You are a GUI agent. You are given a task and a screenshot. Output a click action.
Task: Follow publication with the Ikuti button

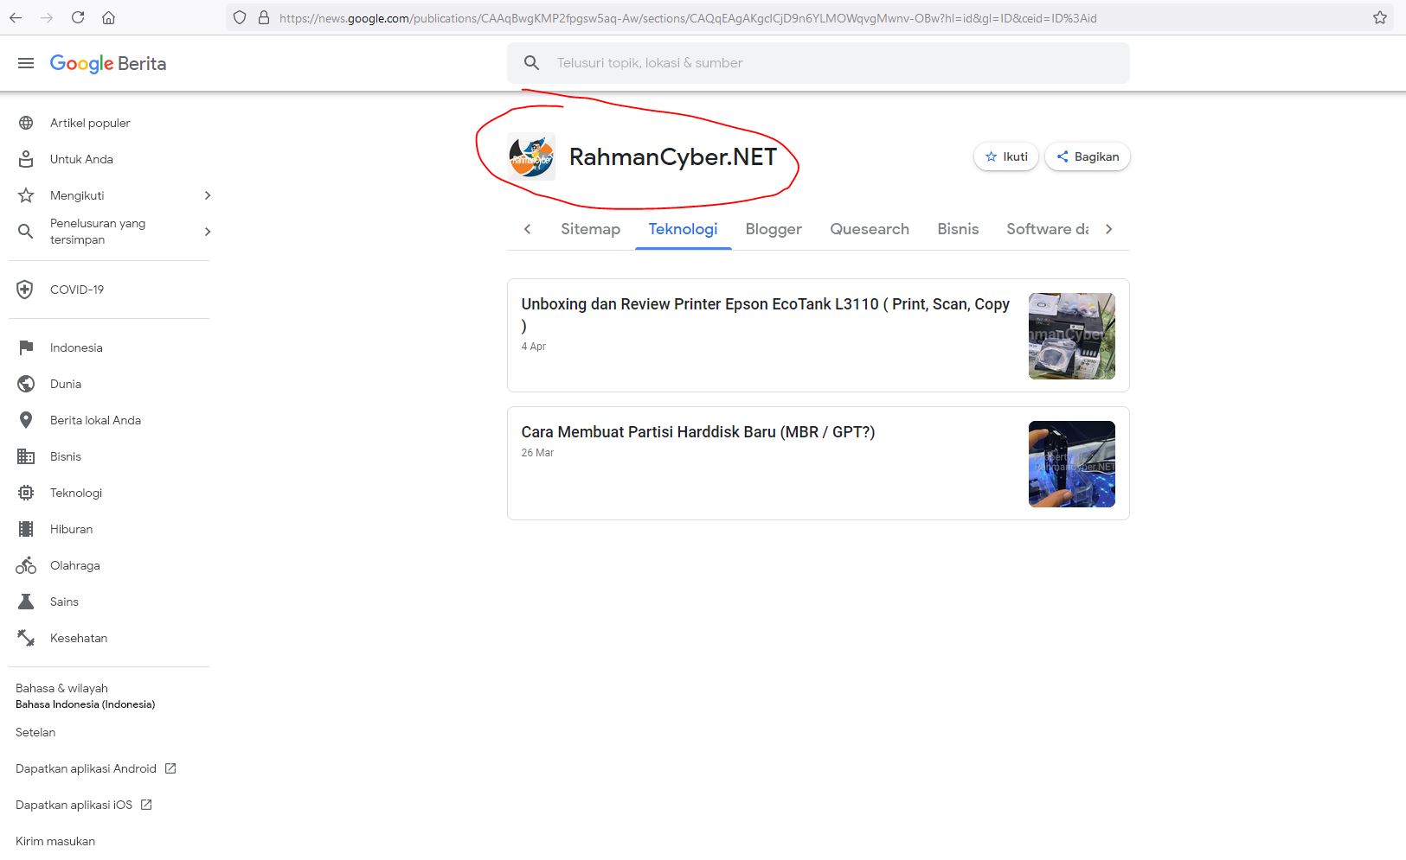coord(1006,156)
